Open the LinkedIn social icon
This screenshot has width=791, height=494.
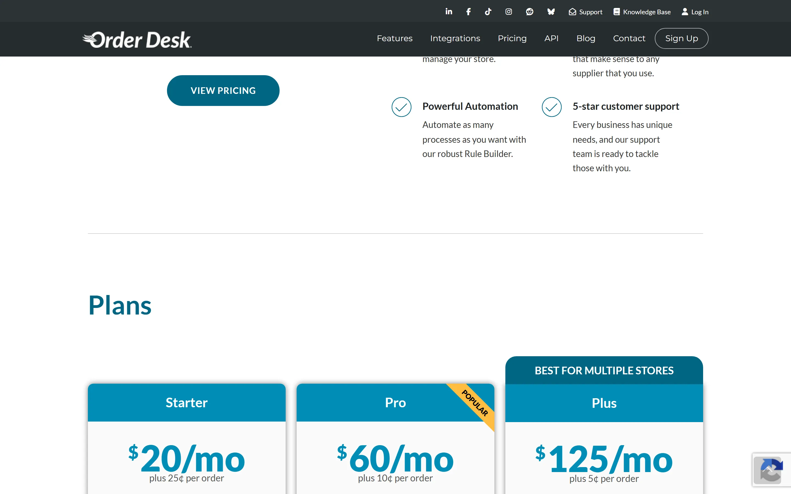pos(449,12)
